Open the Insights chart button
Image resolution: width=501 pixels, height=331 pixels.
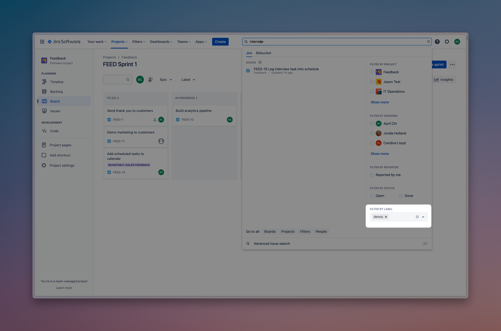[x=444, y=80]
